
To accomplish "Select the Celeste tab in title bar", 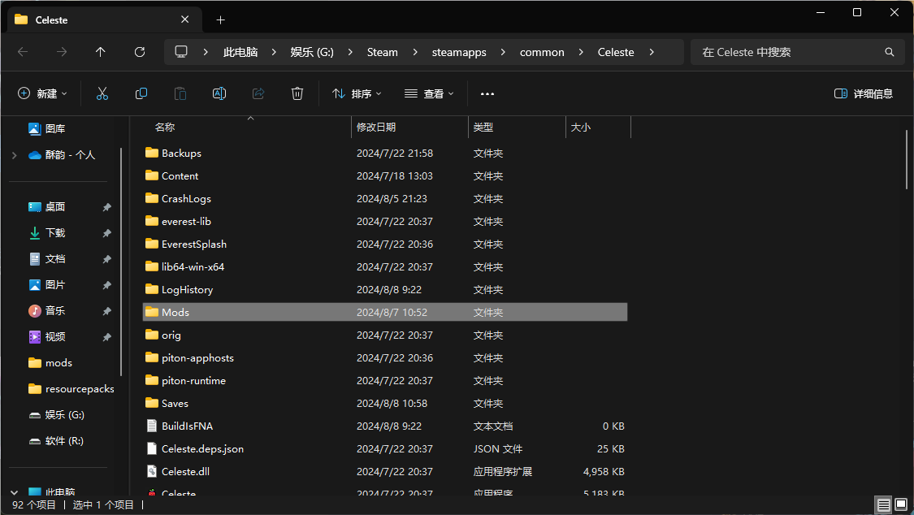I will 97,19.
